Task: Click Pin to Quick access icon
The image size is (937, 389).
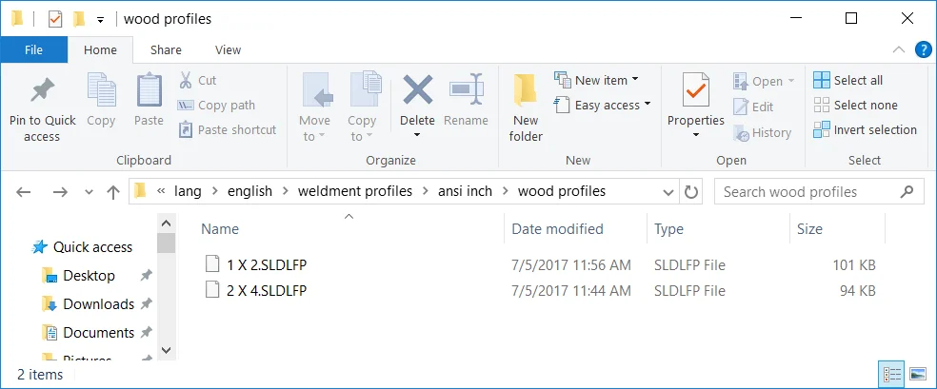Action: [x=43, y=92]
